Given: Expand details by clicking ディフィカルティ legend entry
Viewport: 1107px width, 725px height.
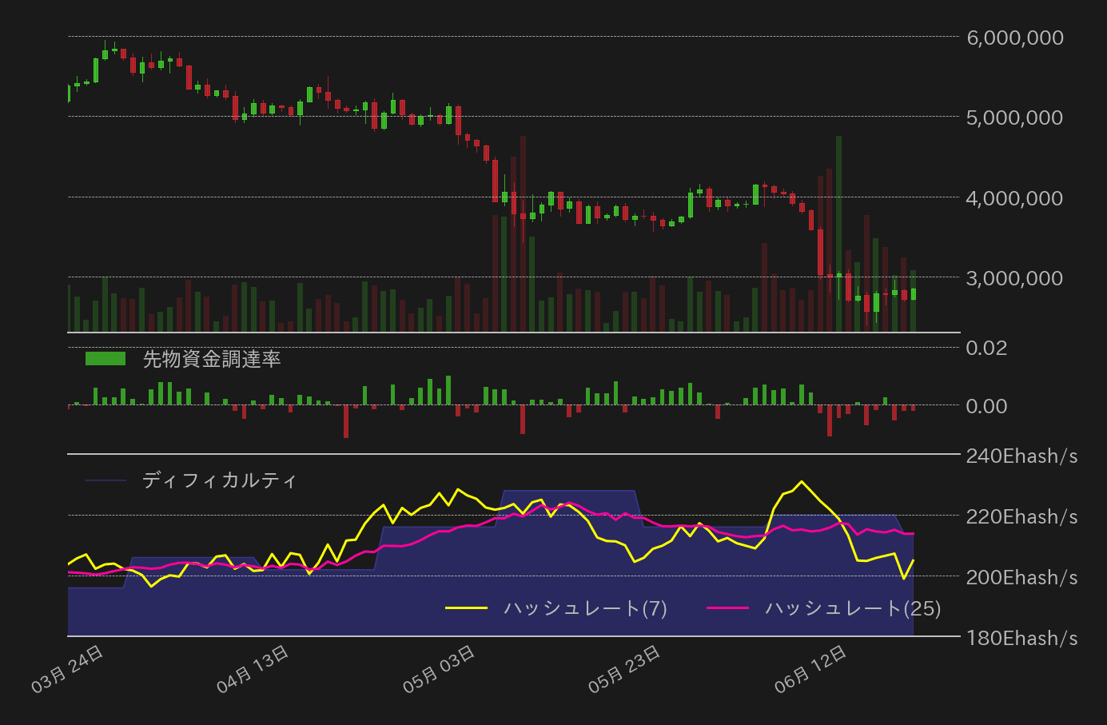Looking at the screenshot, I should point(221,480).
